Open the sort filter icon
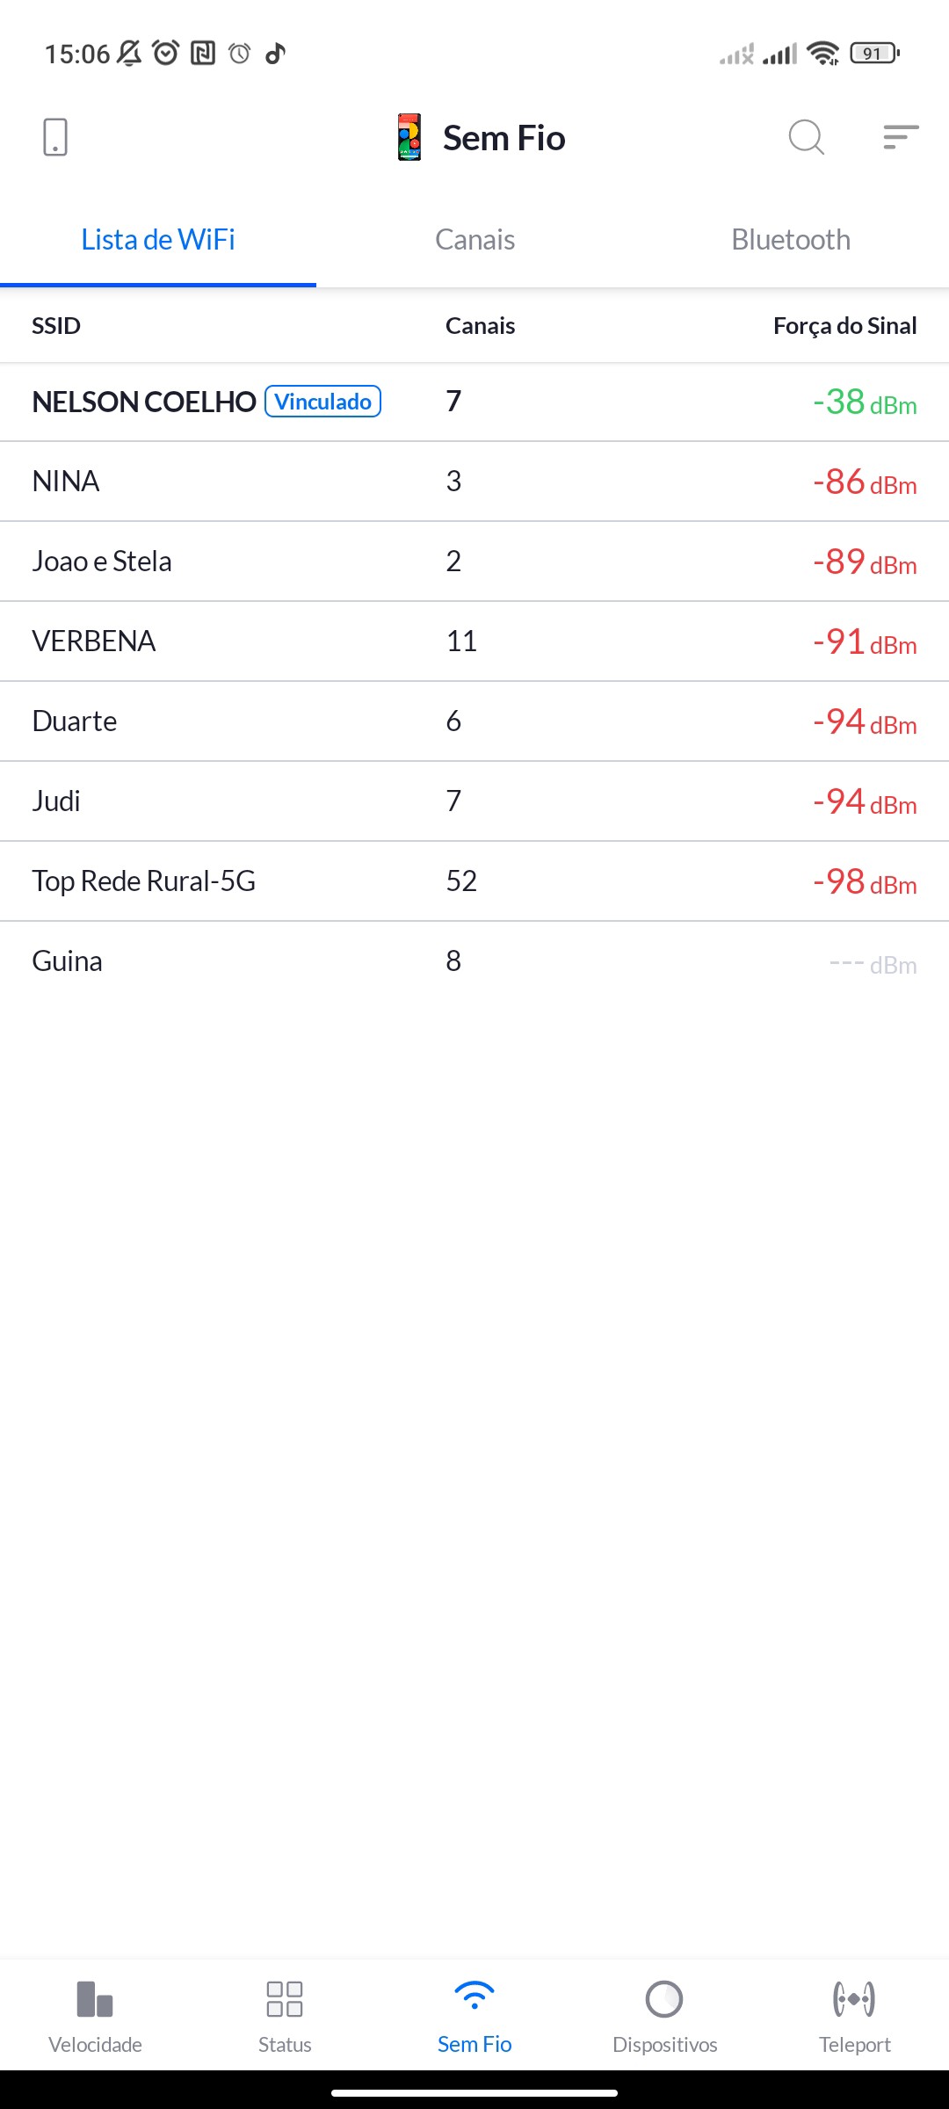 pos(901,137)
